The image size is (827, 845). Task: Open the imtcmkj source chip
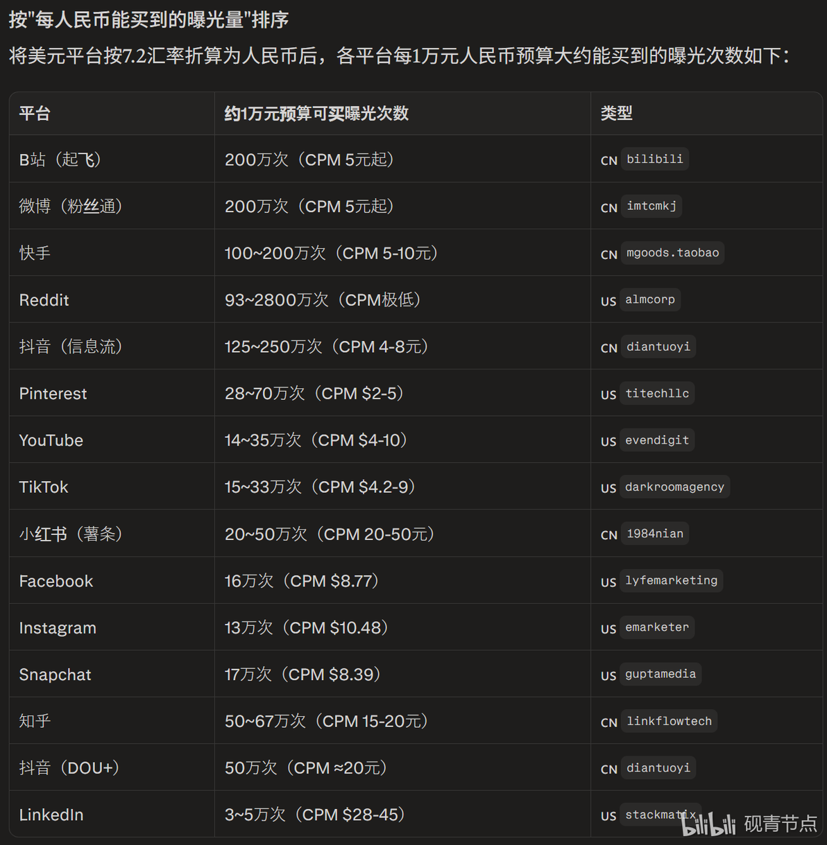[x=651, y=206]
